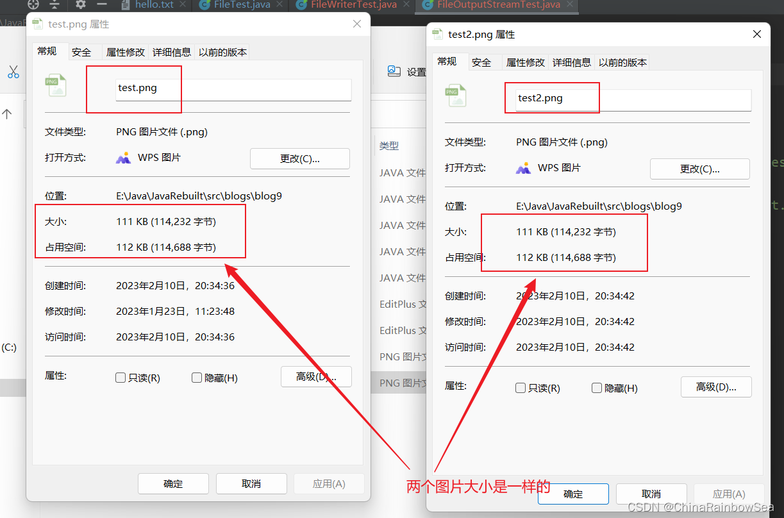Click the Java class icon on FileOutputStreamTest.java tab
Viewport: 784px width, 518px height.
coord(428,4)
